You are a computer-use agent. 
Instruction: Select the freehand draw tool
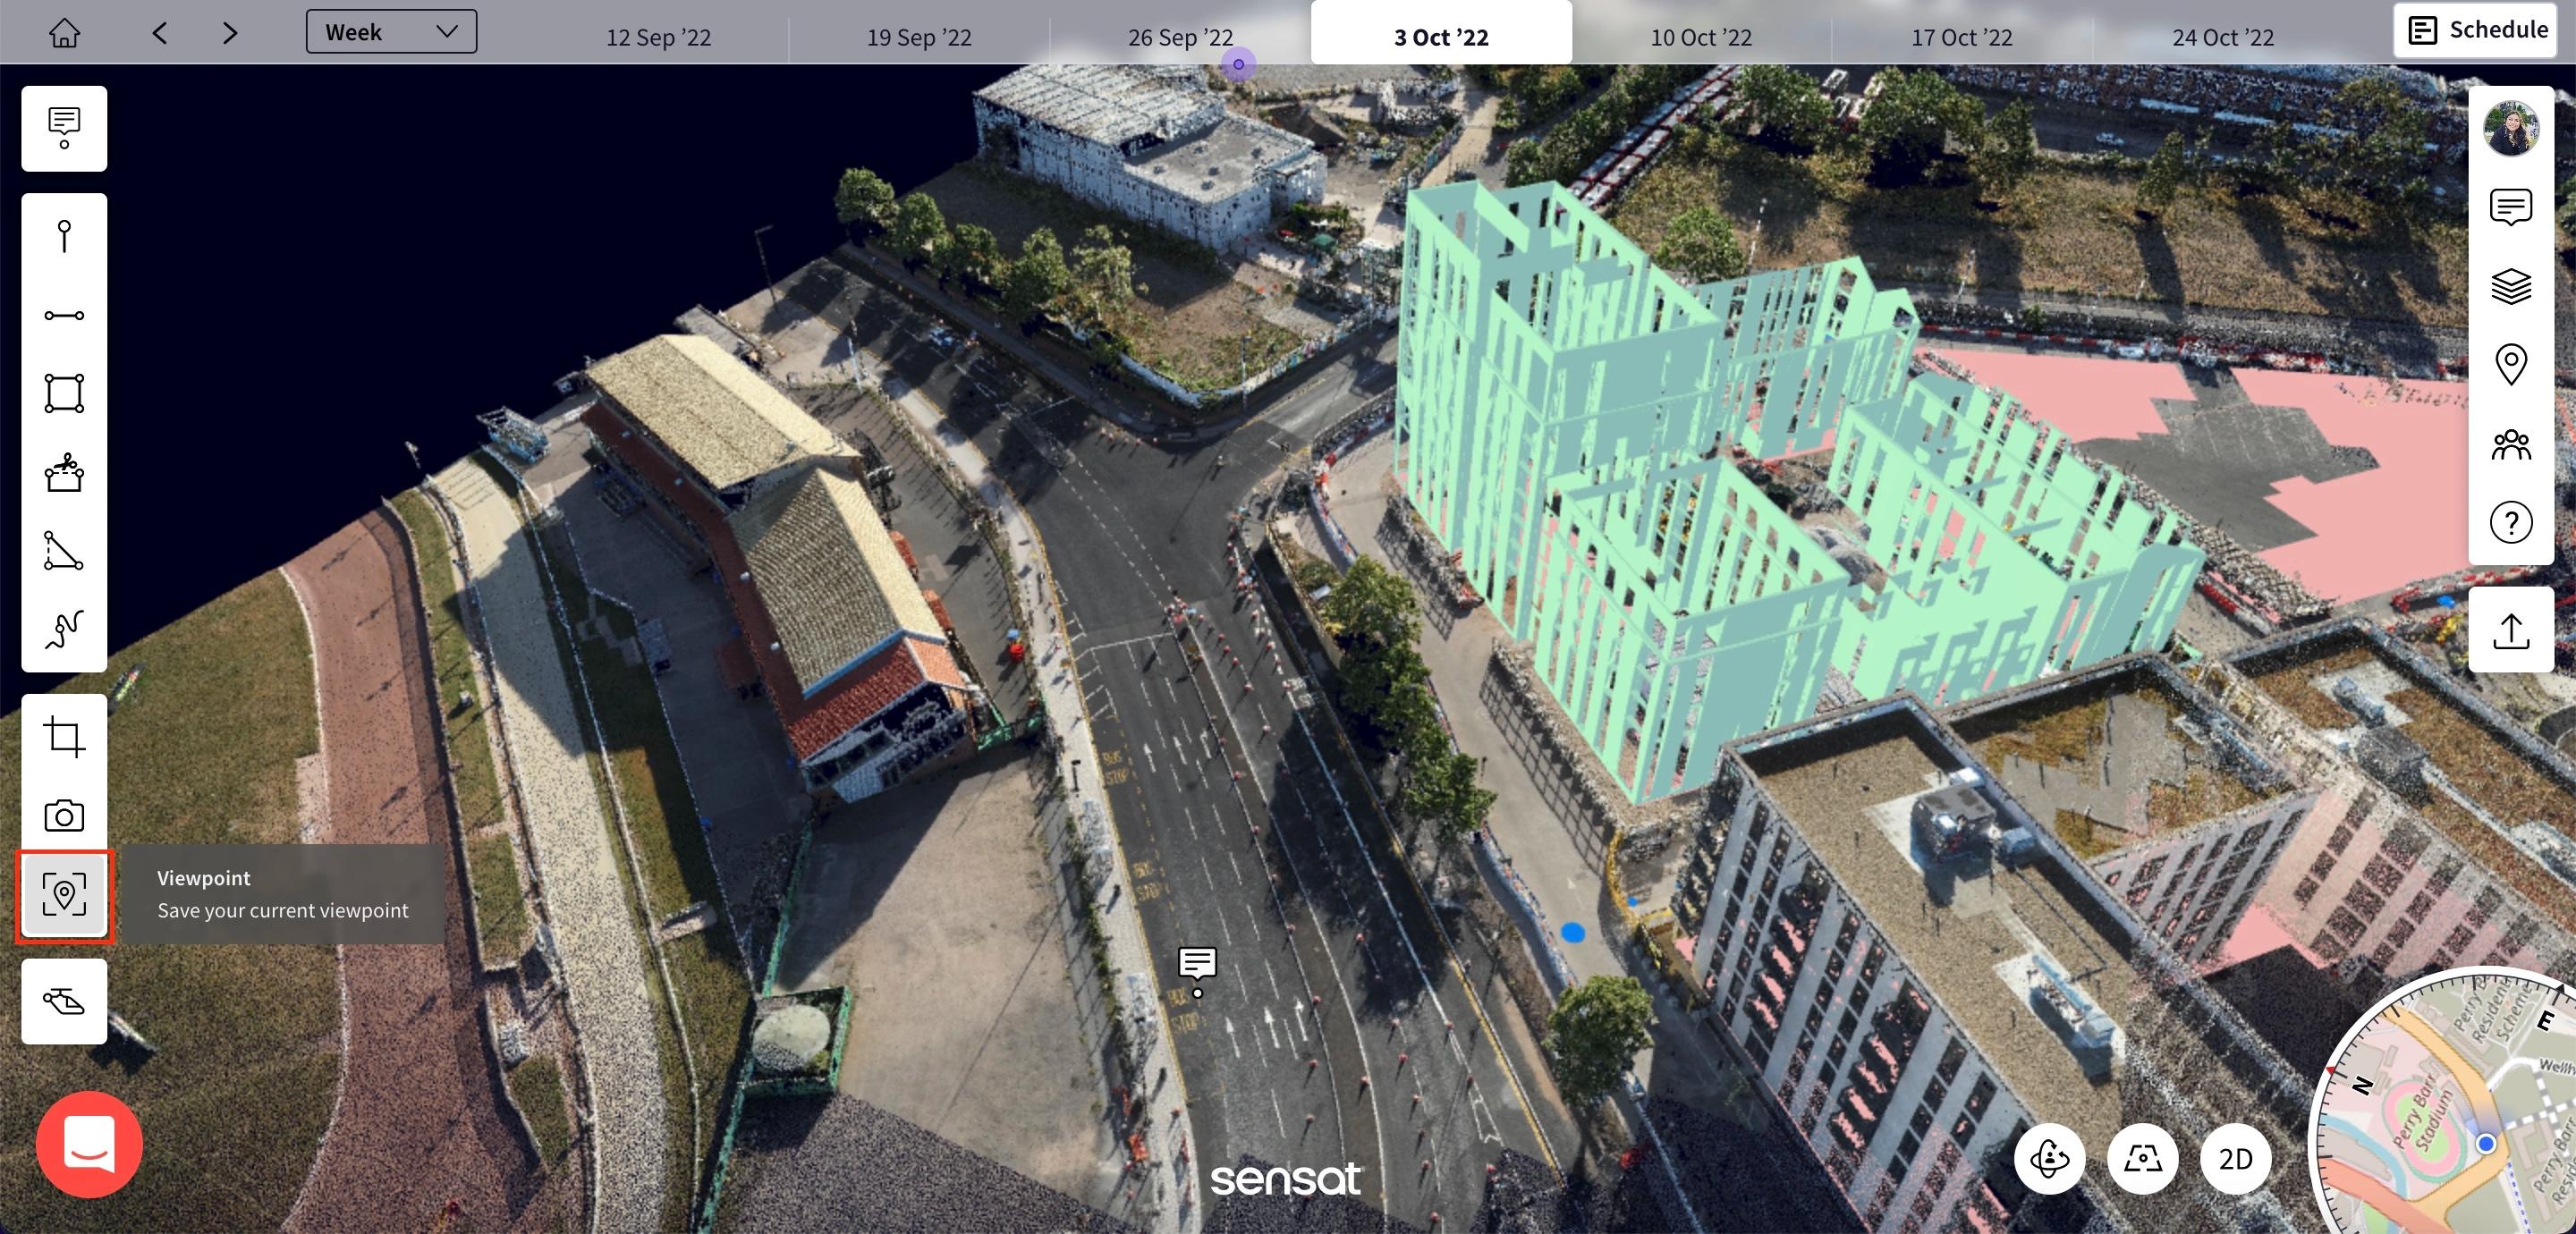64,630
